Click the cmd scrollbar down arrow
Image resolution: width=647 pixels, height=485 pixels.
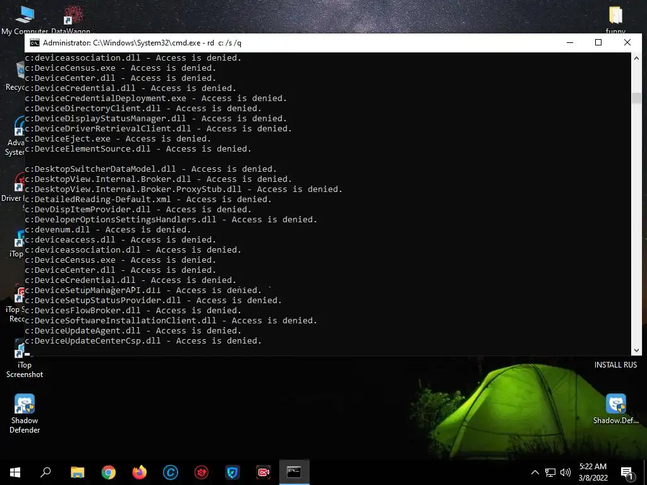click(636, 350)
